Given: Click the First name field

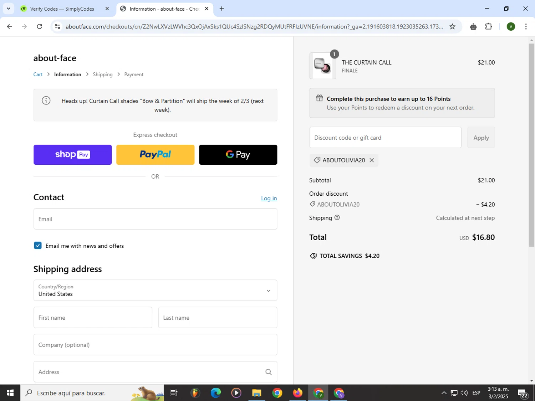Looking at the screenshot, I should (x=93, y=318).
